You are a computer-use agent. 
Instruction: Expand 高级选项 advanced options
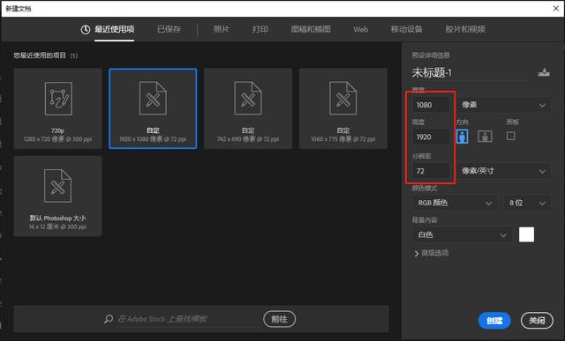pos(432,253)
